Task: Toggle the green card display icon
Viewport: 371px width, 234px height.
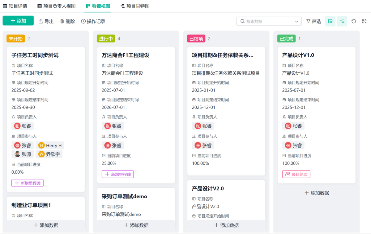Action: click(330, 21)
